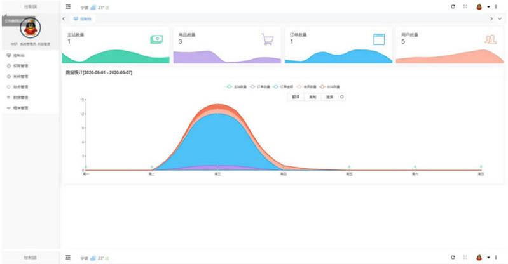508x264 pixels.
Task: Toggle fullscreen with the top header expand icon
Action: click(465, 6)
